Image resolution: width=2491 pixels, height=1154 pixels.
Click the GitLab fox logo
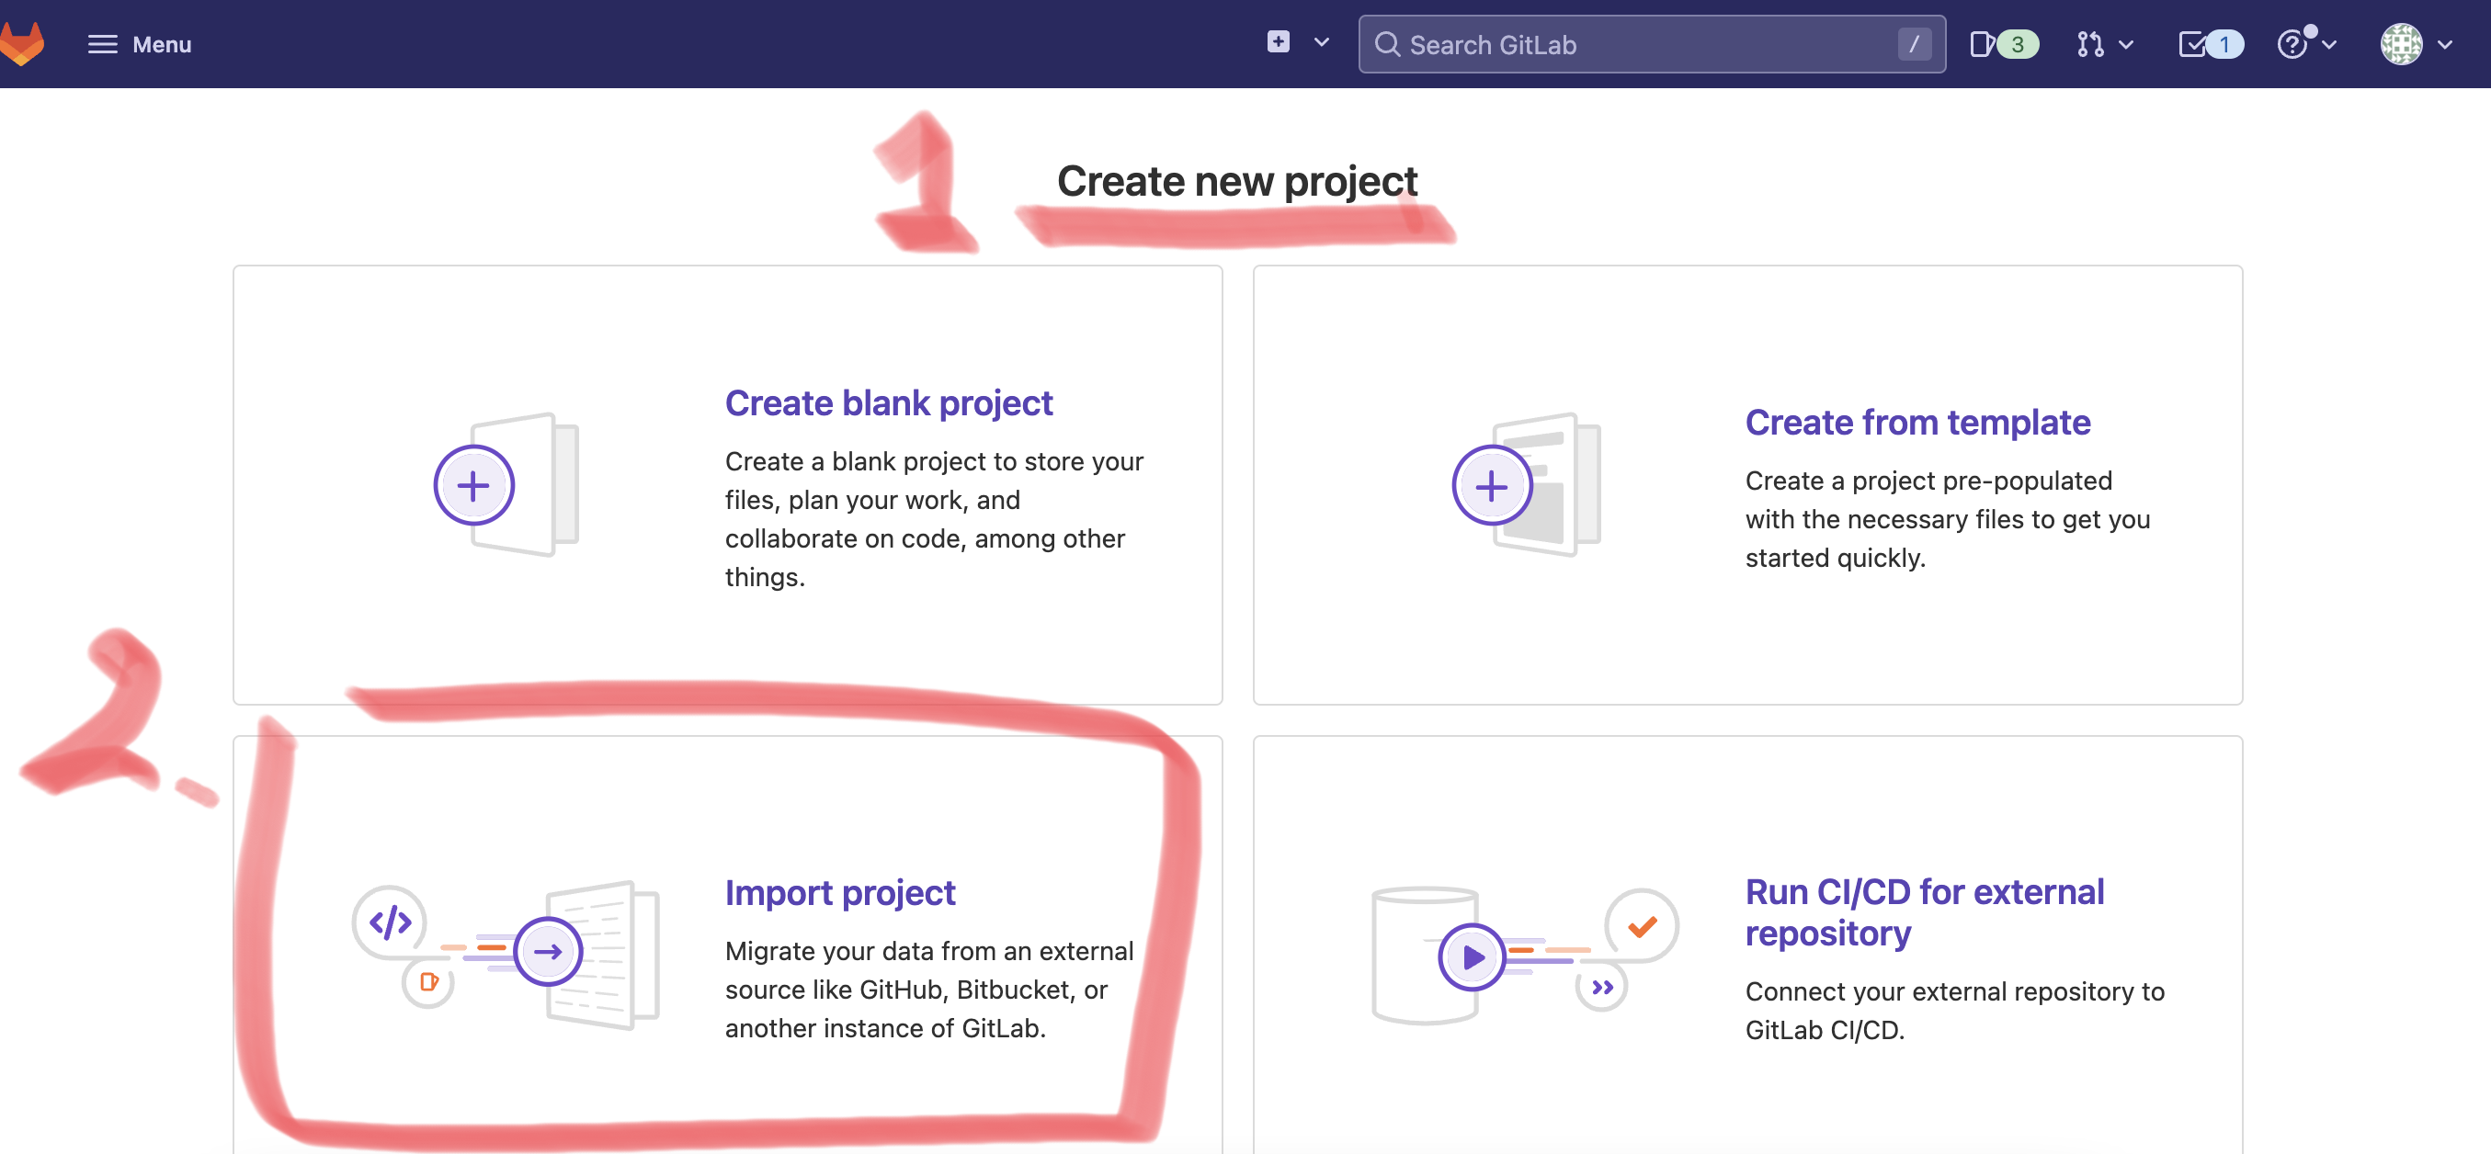[22, 43]
